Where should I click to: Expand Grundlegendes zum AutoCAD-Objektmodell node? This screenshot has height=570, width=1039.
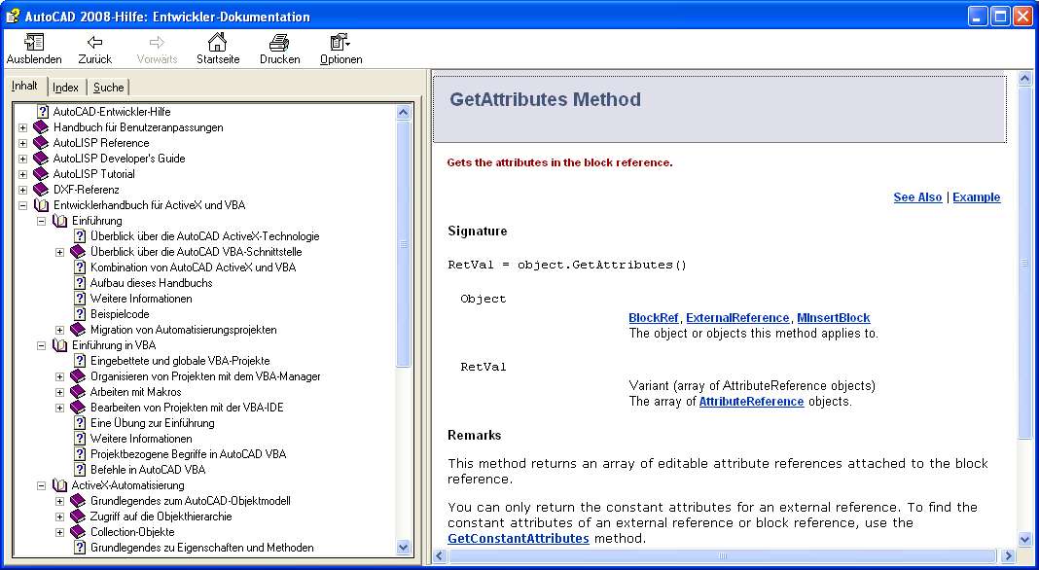click(x=59, y=501)
